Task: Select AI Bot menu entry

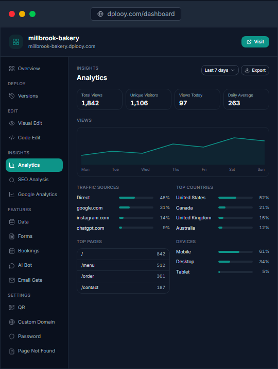Action: tap(34, 265)
